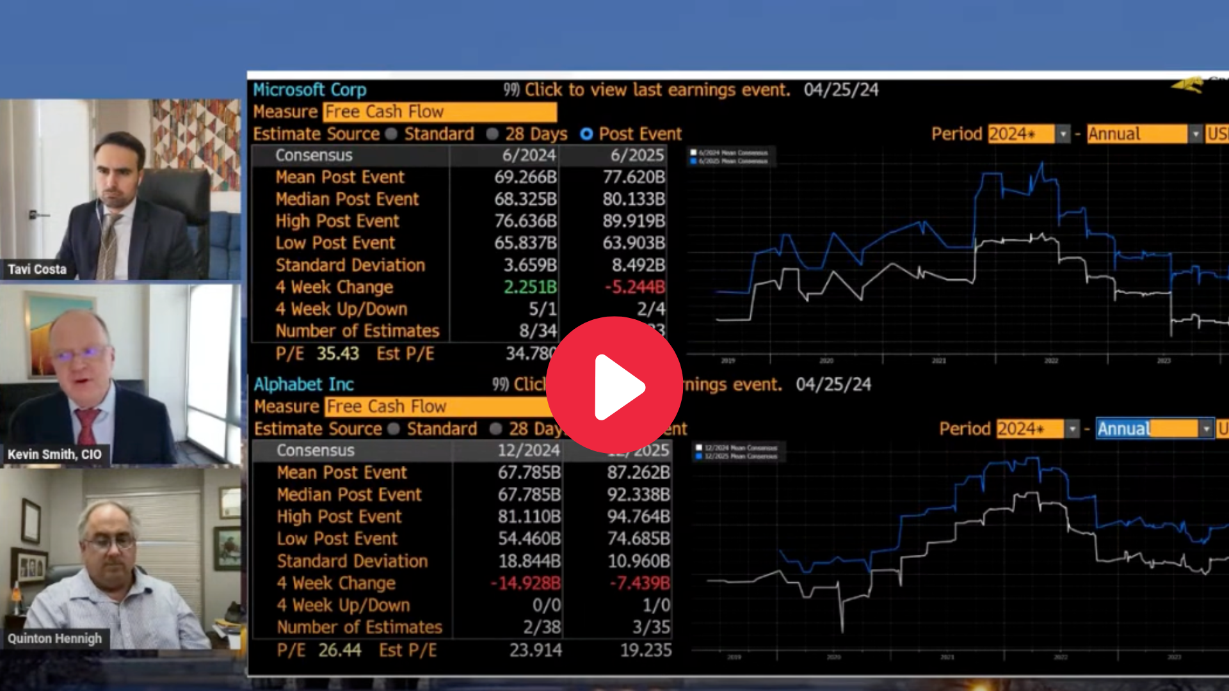The width and height of the screenshot is (1229, 691).
Task: Click Alphabet Median Post Event 92.338B
Action: tap(639, 495)
